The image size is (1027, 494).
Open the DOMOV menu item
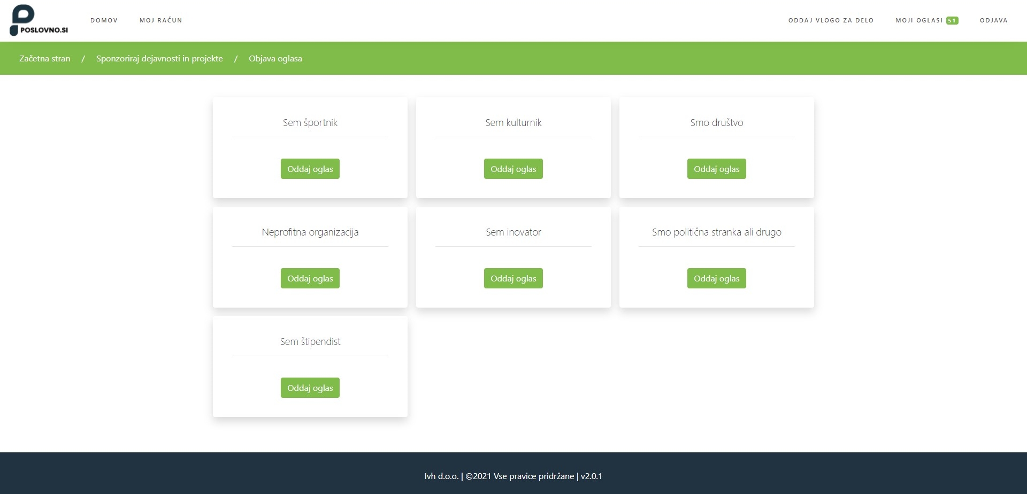coord(104,20)
